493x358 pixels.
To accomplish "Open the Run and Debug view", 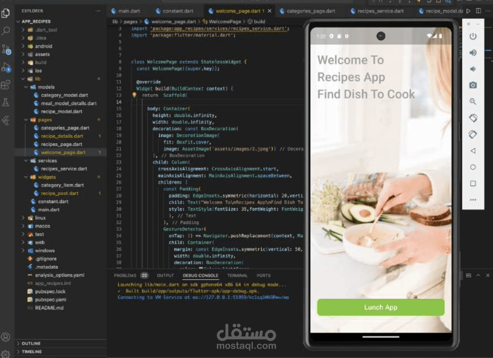I will pyautogui.click(x=6, y=68).
